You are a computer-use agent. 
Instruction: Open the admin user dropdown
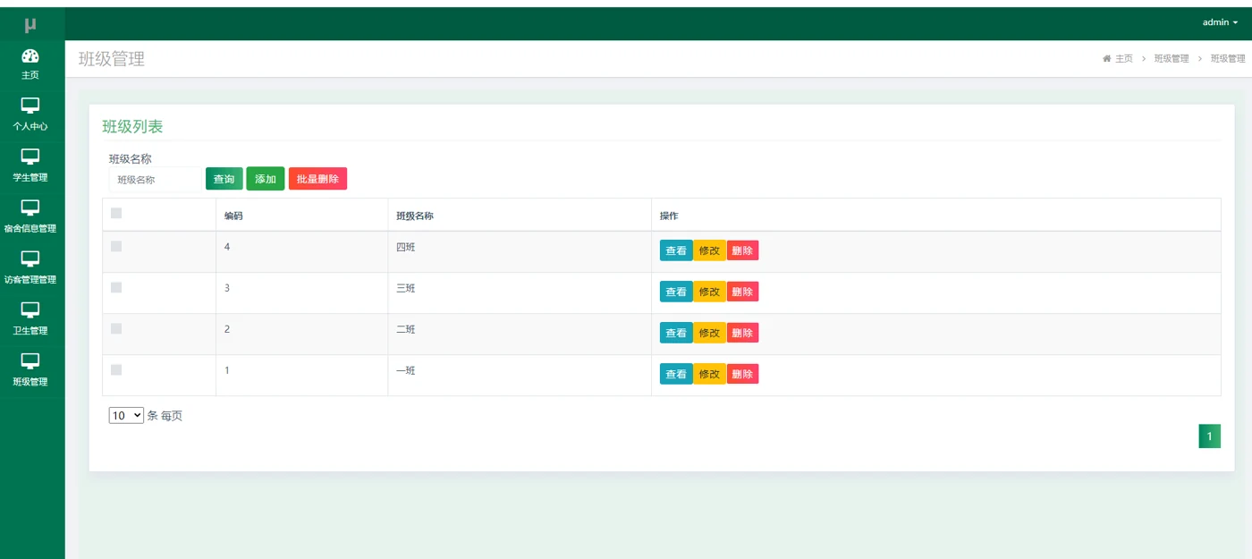coord(1220,22)
